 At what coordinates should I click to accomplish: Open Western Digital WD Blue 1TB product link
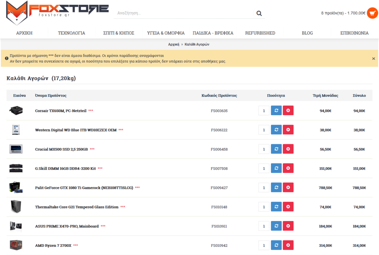pyautogui.click(x=76, y=130)
